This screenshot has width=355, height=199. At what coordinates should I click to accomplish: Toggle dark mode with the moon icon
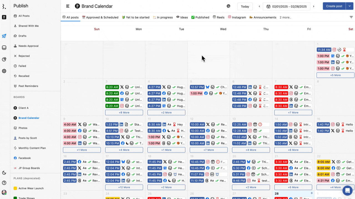pos(4,172)
